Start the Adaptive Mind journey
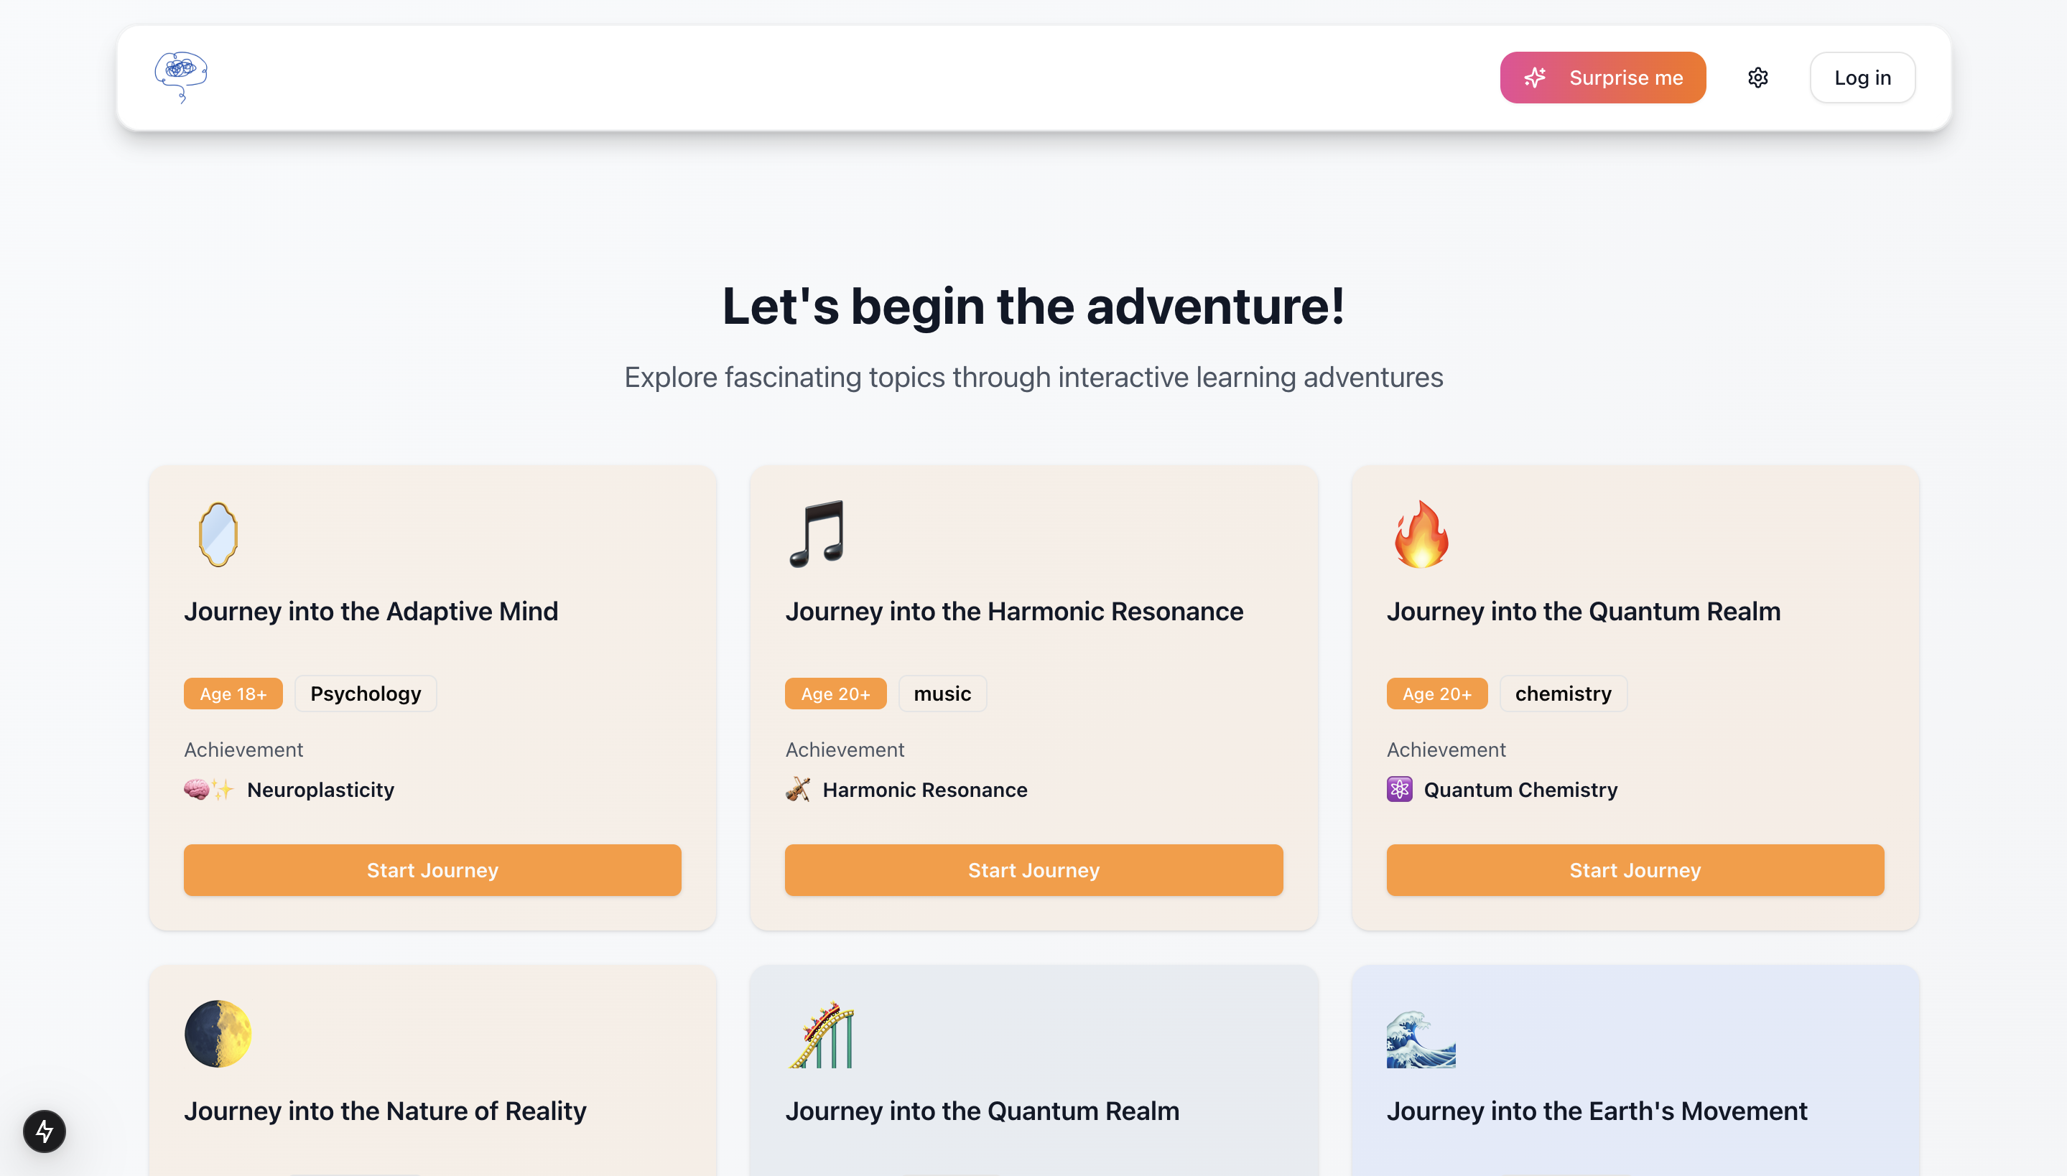 coord(432,870)
